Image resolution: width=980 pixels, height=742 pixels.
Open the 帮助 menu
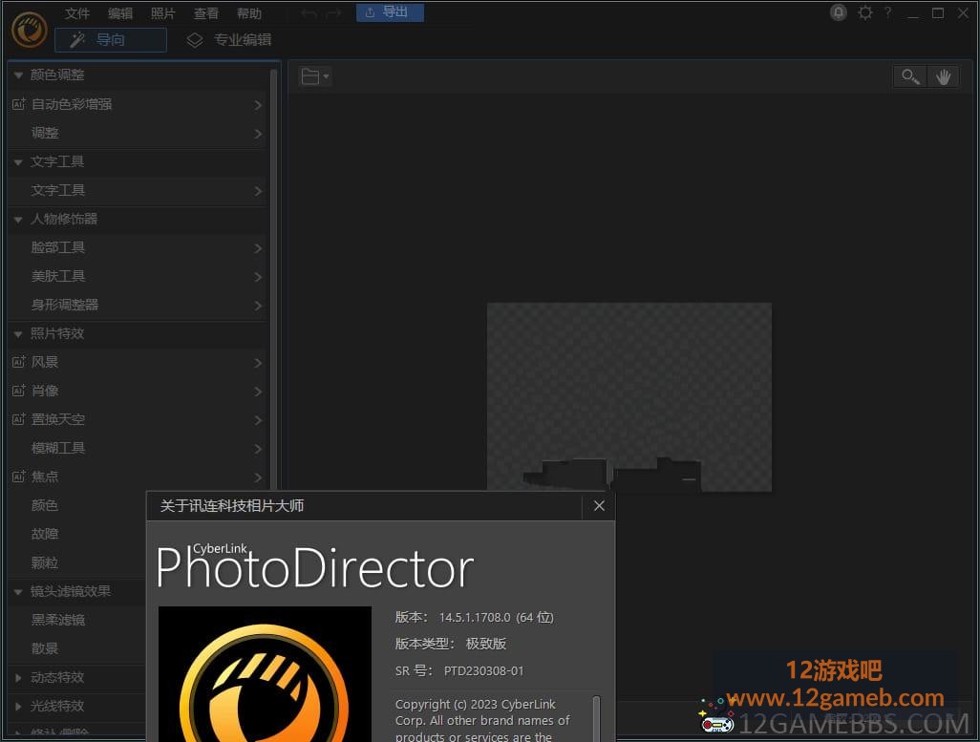coord(249,13)
